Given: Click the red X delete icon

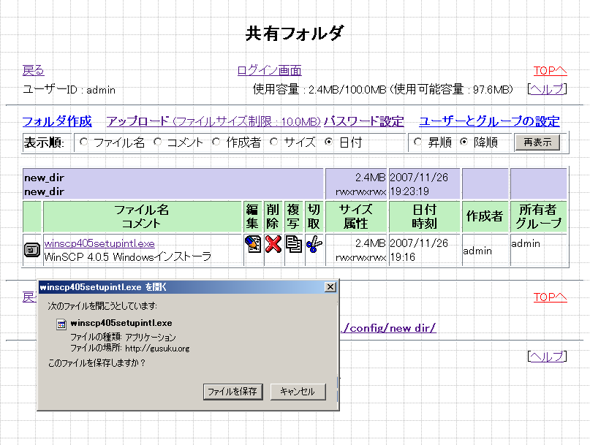Looking at the screenshot, I should 273,244.
